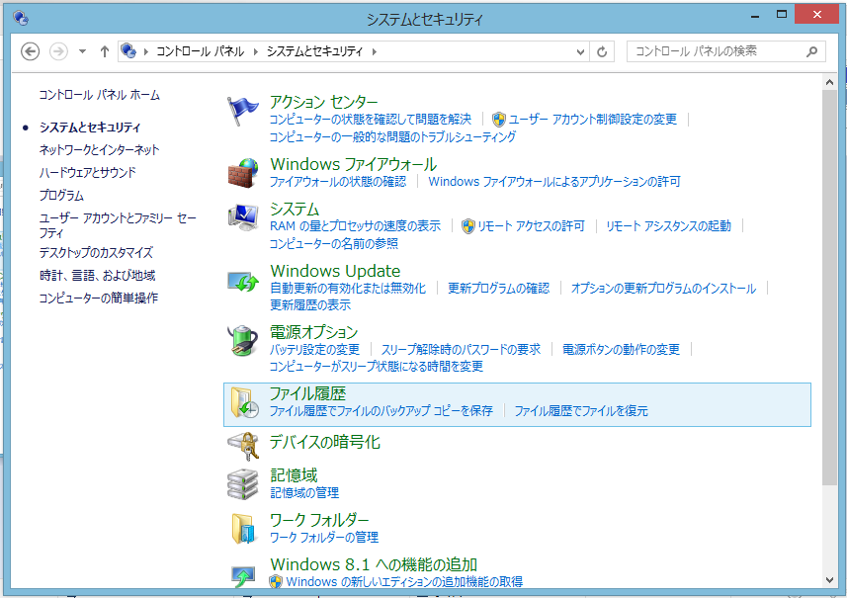
Task: Open 時計、言語、および地域 category
Action: click(x=97, y=276)
